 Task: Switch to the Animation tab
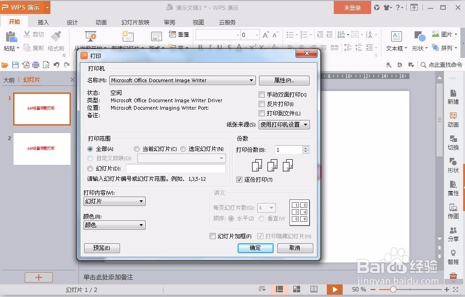pos(101,22)
